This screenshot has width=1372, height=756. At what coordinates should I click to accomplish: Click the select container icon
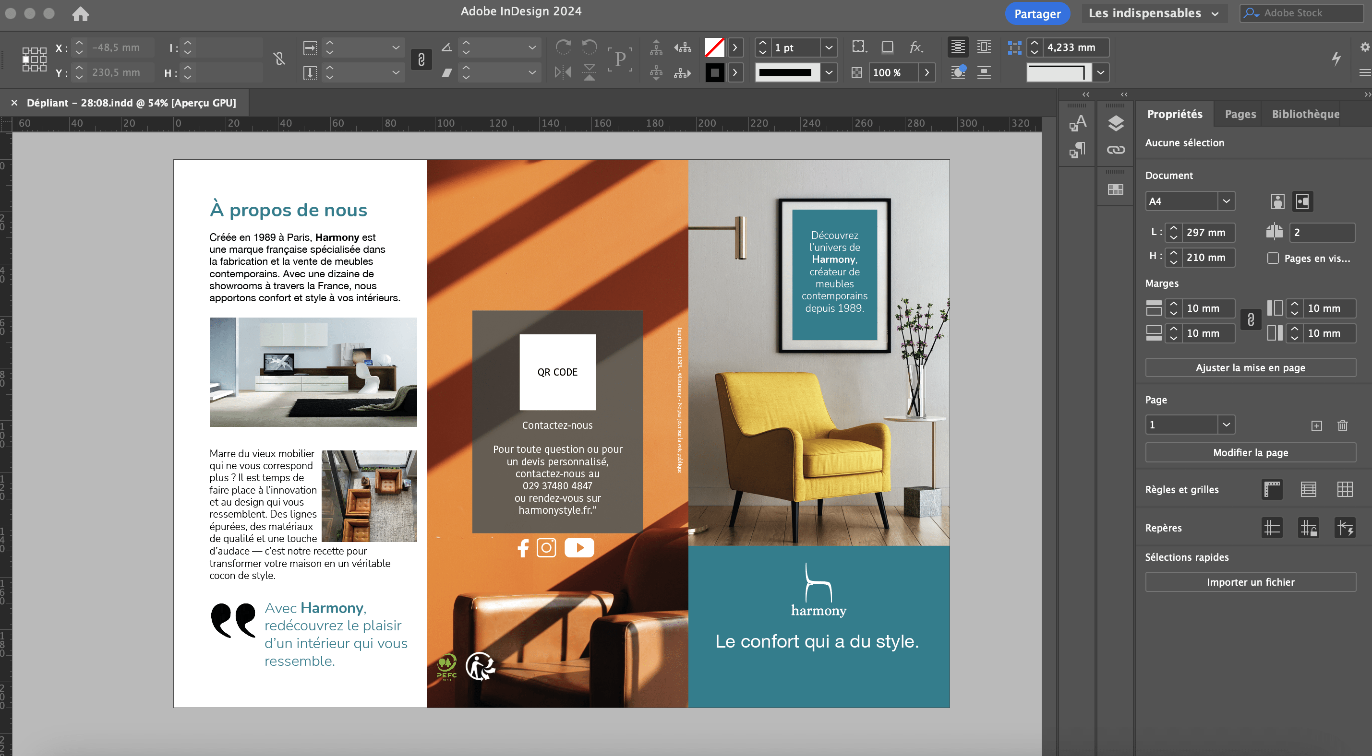click(656, 47)
